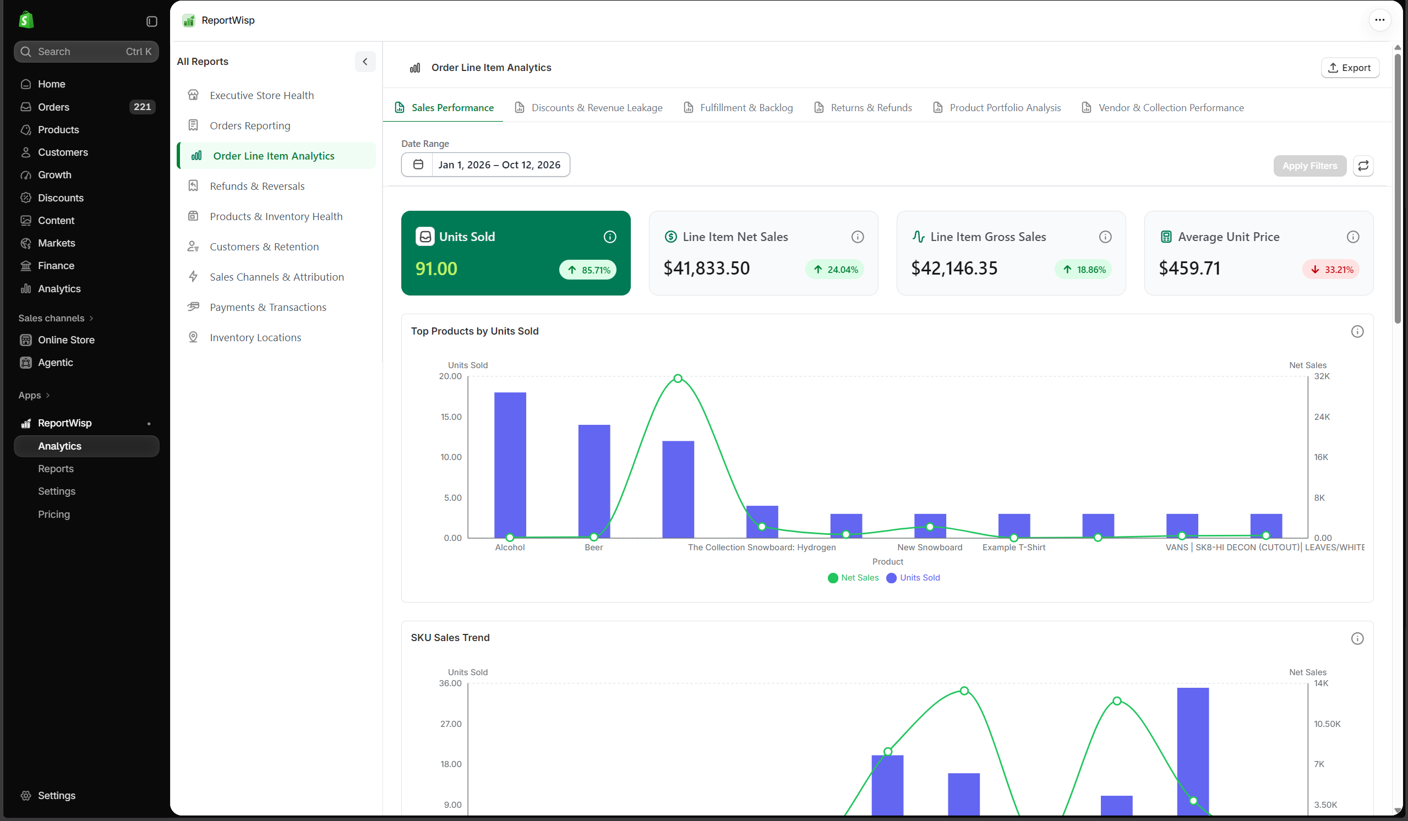The height and width of the screenshot is (821, 1408).
Task: Open ReportWisp Pricing page
Action: click(53, 514)
